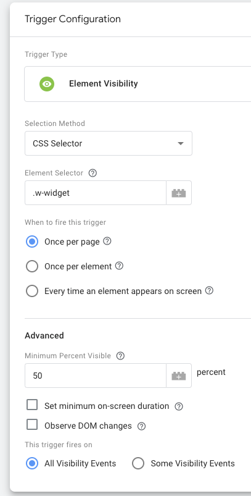Image resolution: width=251 pixels, height=496 pixels.
Task: Click help icon beside Once per page
Action: point(107,242)
